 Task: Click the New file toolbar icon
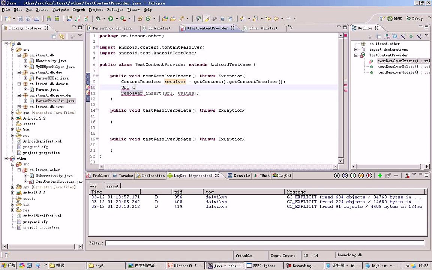[x=8, y=19]
